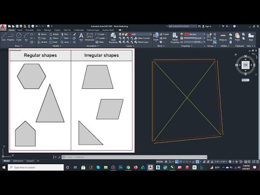
Task: Click the Create block button
Action: pyautogui.click(x=164, y=34)
